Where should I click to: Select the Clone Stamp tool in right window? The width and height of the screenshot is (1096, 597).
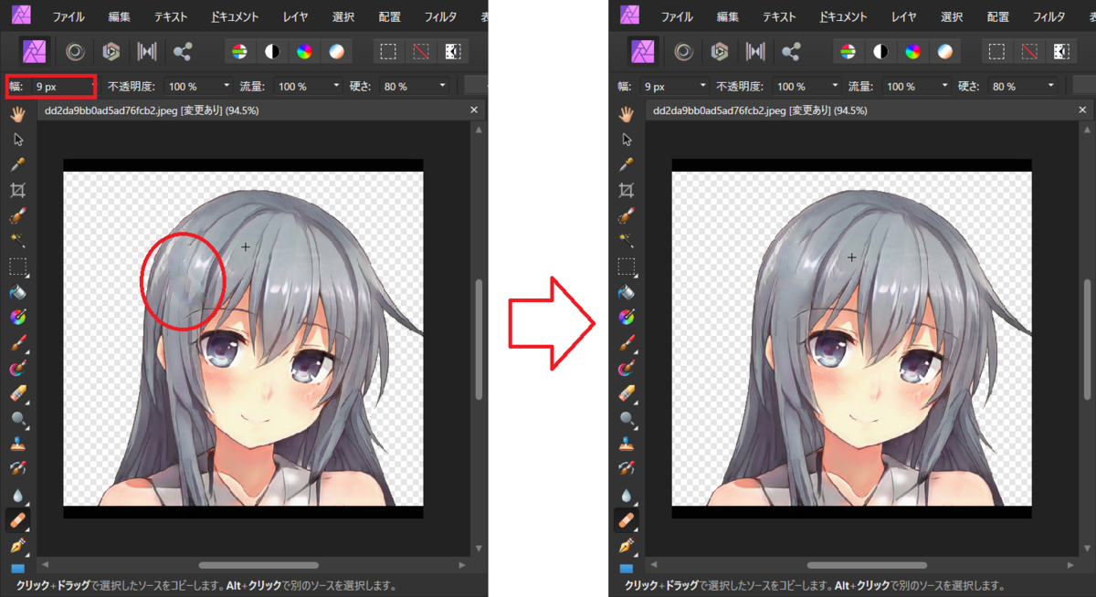click(x=627, y=445)
